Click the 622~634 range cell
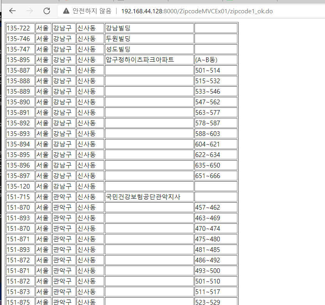 pos(216,155)
